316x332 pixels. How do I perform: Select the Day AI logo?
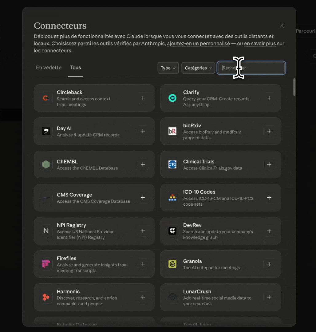coord(46,131)
